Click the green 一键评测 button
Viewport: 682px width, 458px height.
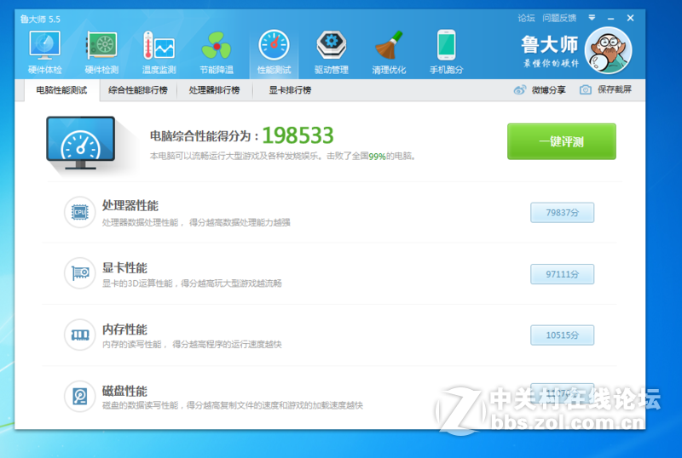(562, 141)
